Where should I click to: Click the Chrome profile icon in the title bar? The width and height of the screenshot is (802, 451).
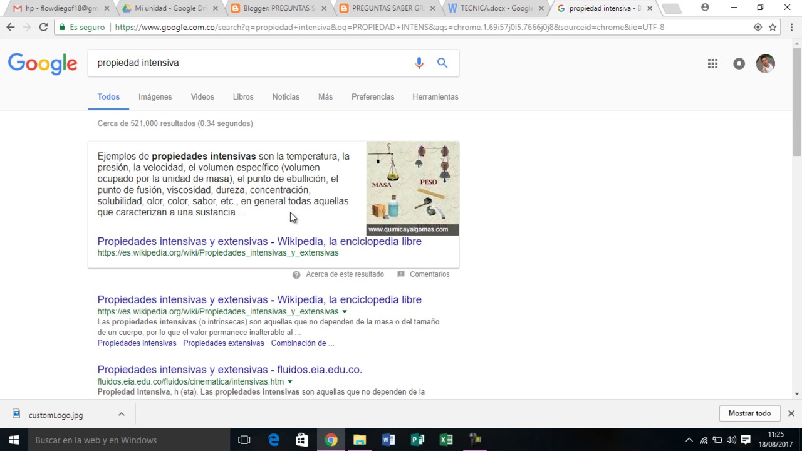(x=705, y=8)
